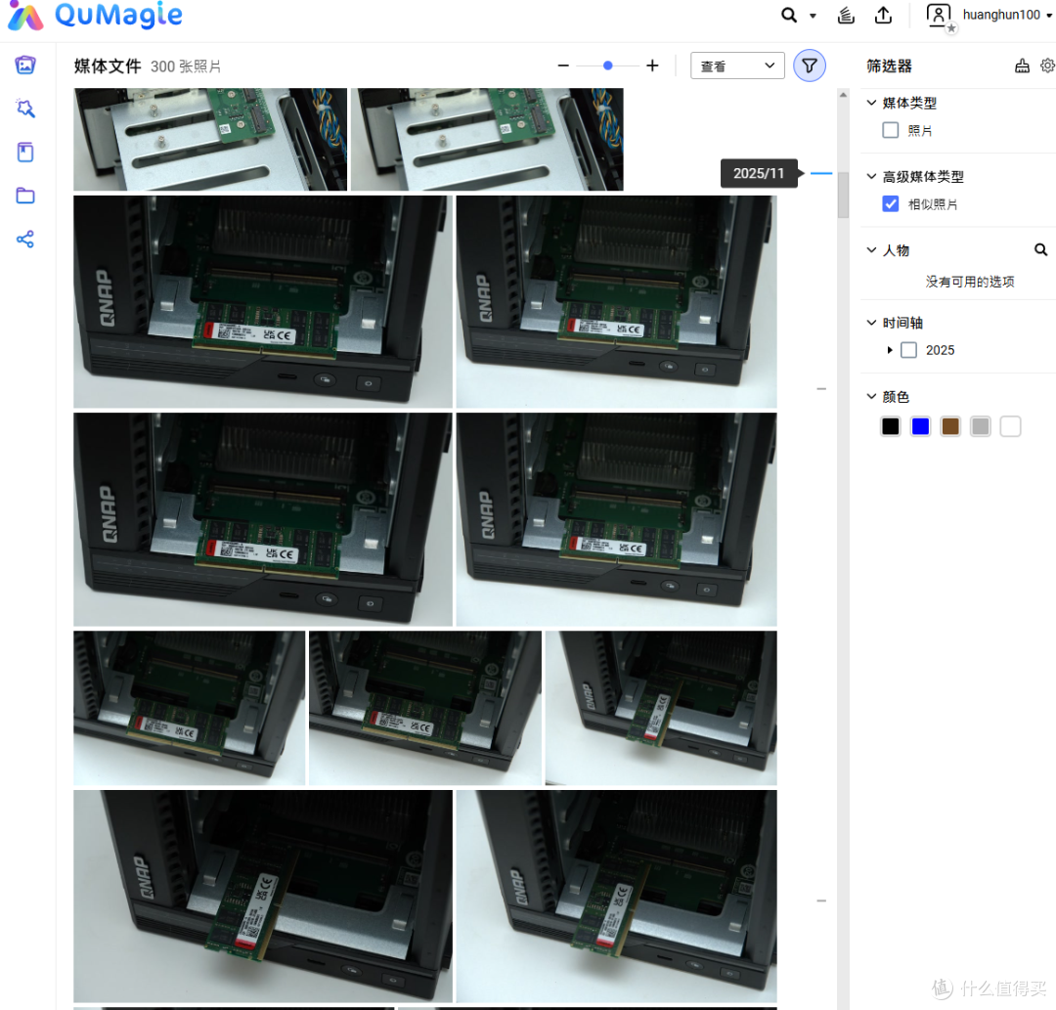Click the 300 张照片 count label
The height and width of the screenshot is (1010, 1056).
coord(186,66)
